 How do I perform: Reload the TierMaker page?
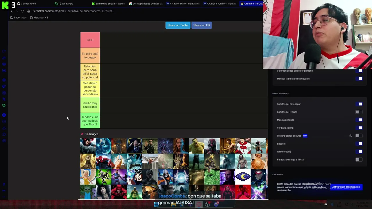coord(22,11)
